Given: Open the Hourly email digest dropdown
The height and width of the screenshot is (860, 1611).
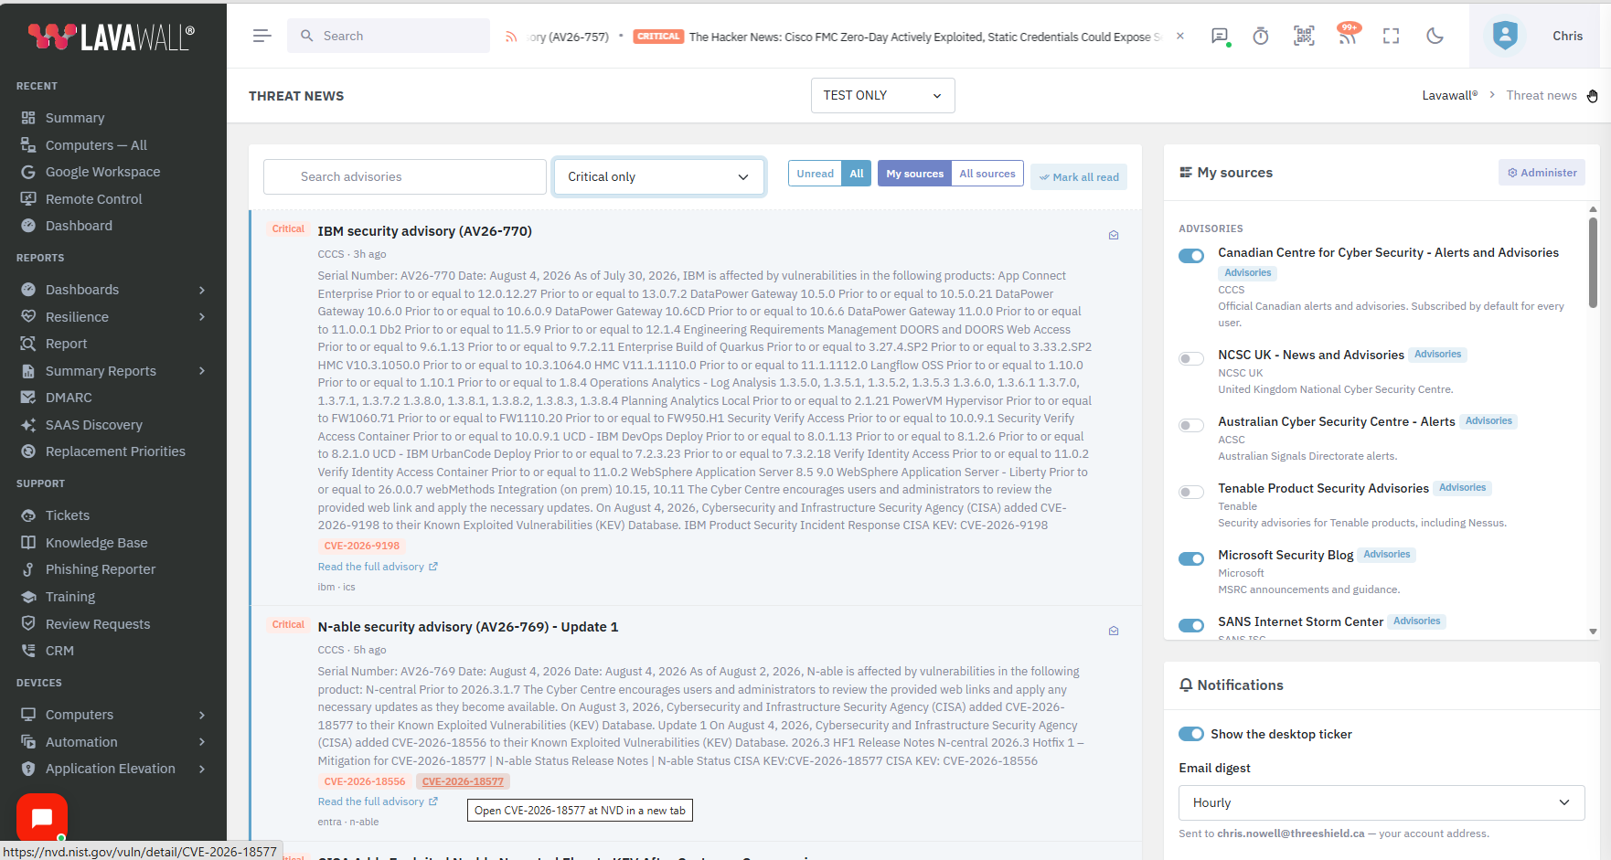Looking at the screenshot, I should click(1382, 802).
